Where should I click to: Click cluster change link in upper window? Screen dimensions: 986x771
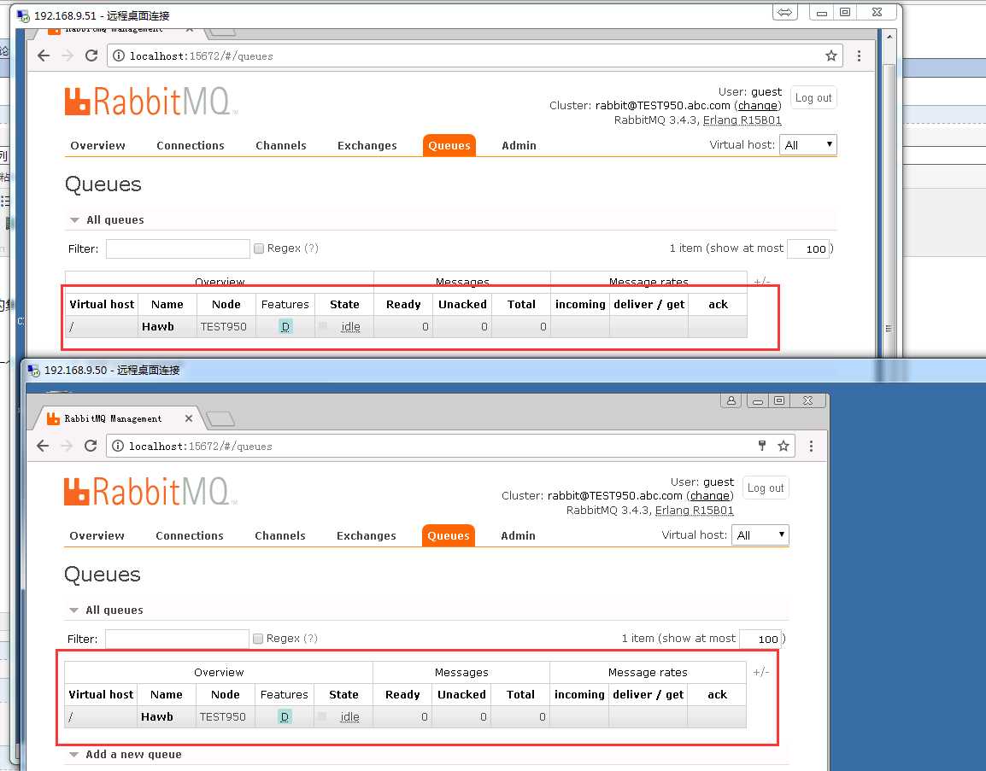click(x=758, y=106)
